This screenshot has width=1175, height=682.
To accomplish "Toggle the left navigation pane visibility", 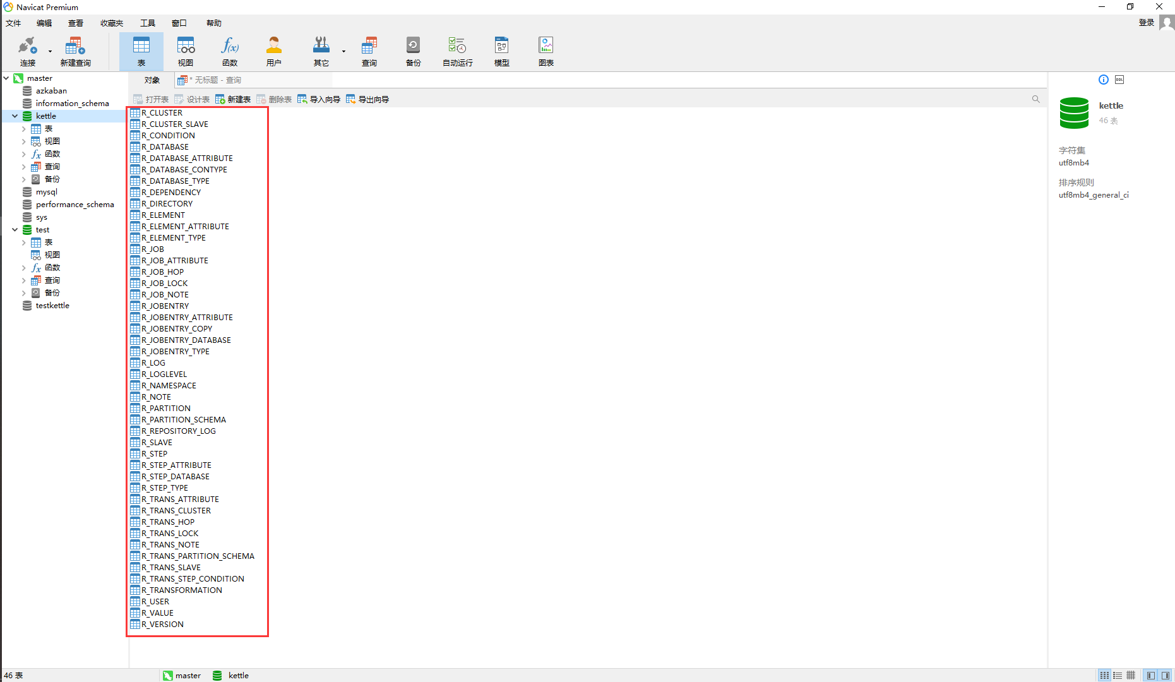I will click(x=1151, y=675).
